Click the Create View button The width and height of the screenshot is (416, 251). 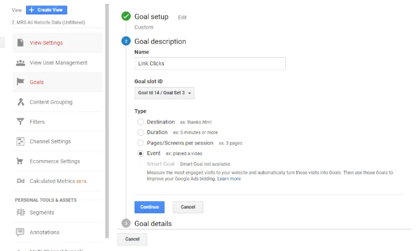point(47,10)
